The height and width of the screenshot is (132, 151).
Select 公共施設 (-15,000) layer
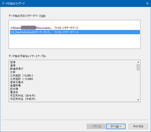22,79
